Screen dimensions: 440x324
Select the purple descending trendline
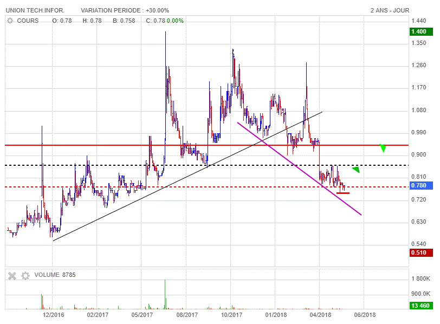point(299,169)
